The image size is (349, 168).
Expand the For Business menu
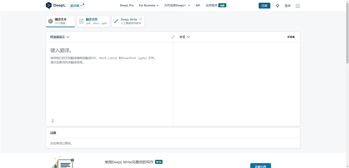149,5
